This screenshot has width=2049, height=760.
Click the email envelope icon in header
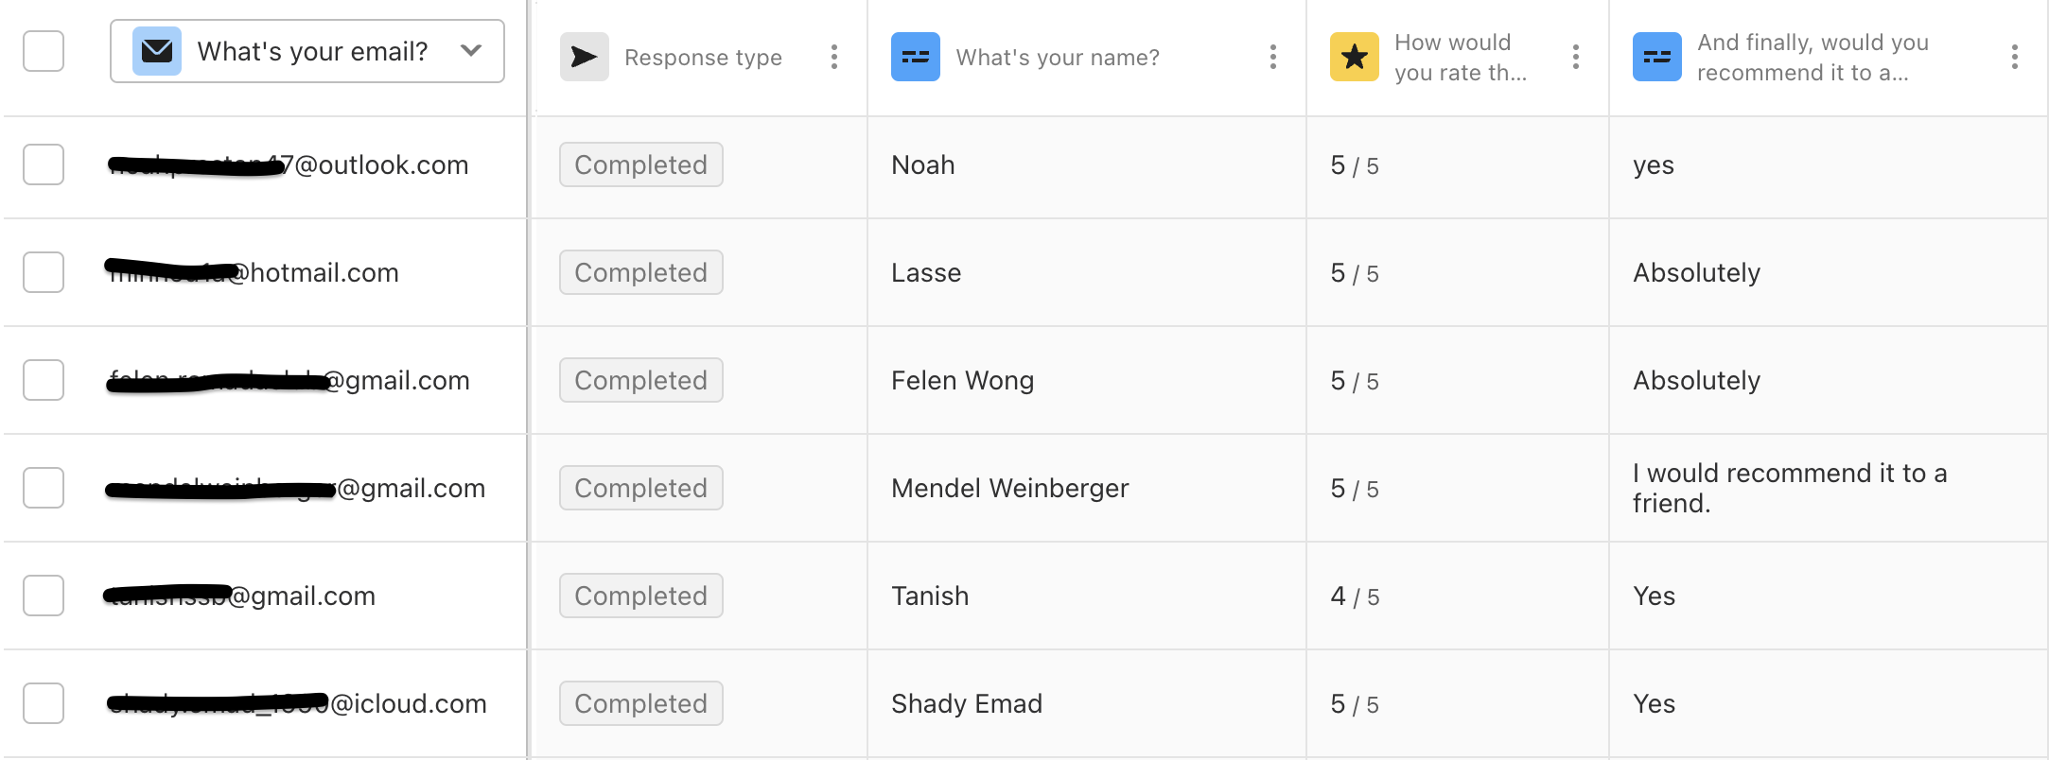(x=156, y=51)
